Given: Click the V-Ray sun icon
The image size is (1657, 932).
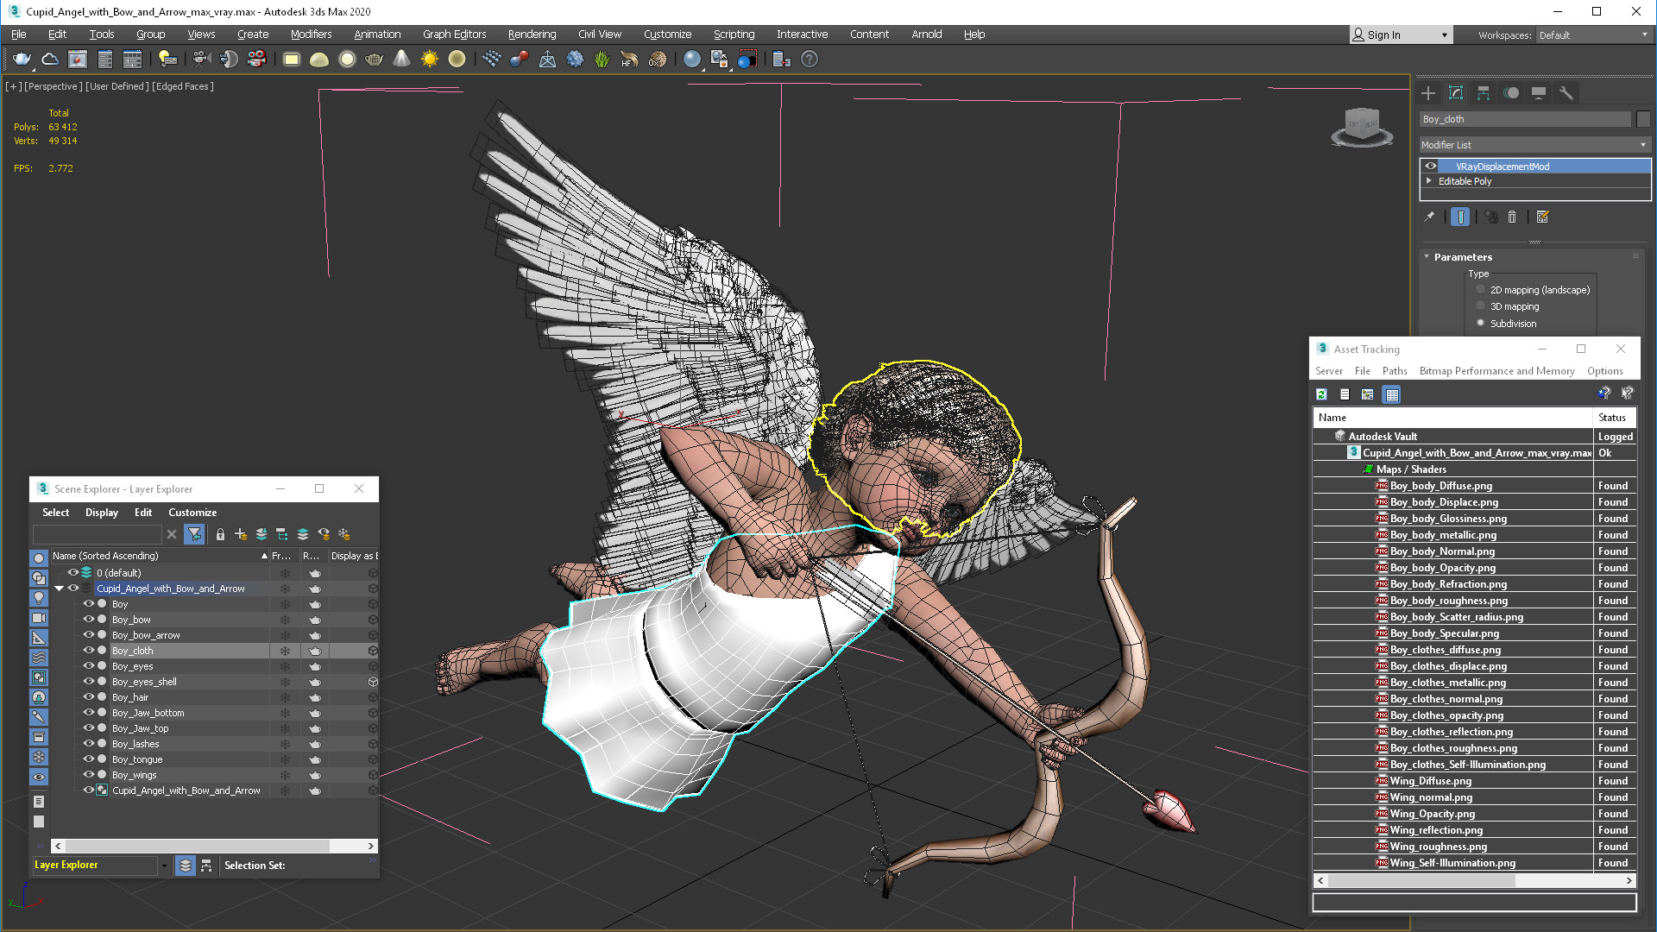Looking at the screenshot, I should [430, 60].
